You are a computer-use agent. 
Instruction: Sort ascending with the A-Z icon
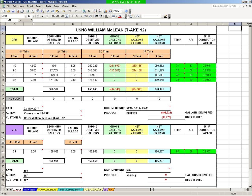pyautogui.click(x=95, y=11)
